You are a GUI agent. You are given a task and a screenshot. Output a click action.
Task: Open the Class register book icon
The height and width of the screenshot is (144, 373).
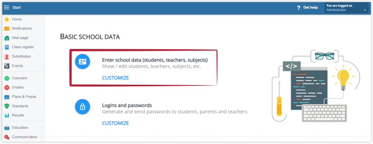[7, 47]
